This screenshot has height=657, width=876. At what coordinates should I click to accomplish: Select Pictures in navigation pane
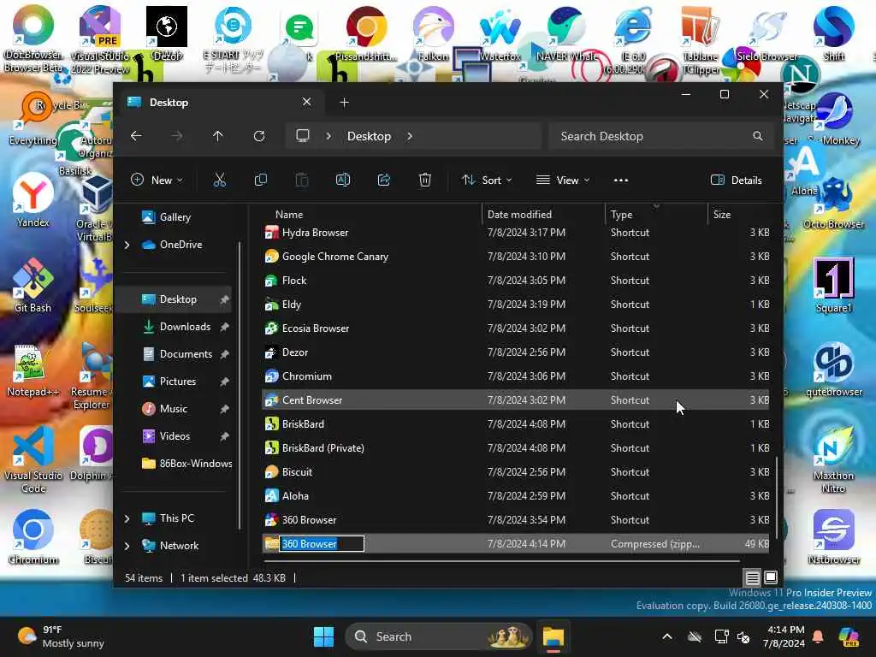tap(178, 382)
